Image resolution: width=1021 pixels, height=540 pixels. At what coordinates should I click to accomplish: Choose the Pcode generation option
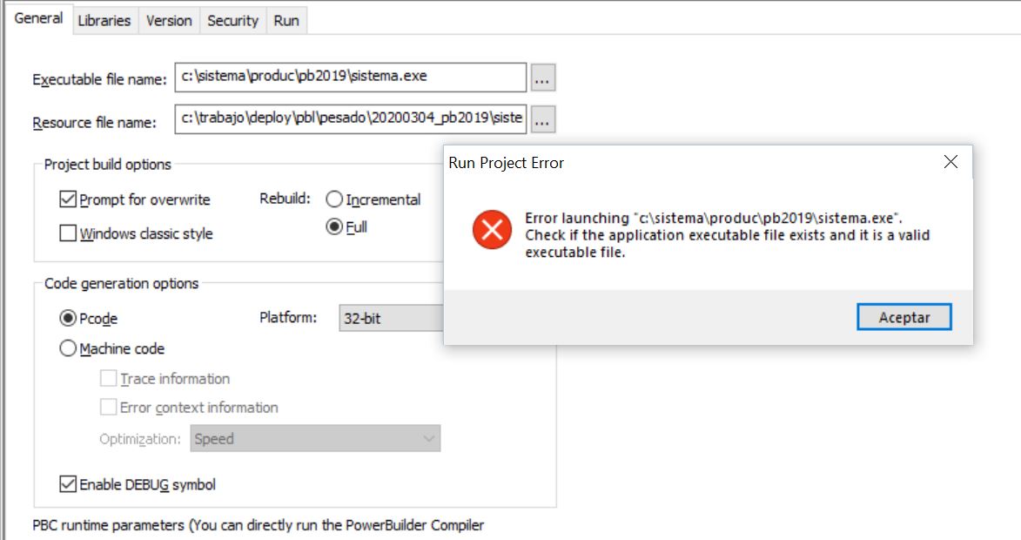[68, 318]
